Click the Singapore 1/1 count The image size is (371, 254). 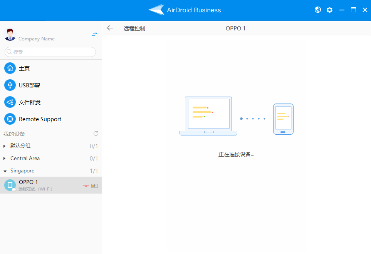(x=94, y=171)
